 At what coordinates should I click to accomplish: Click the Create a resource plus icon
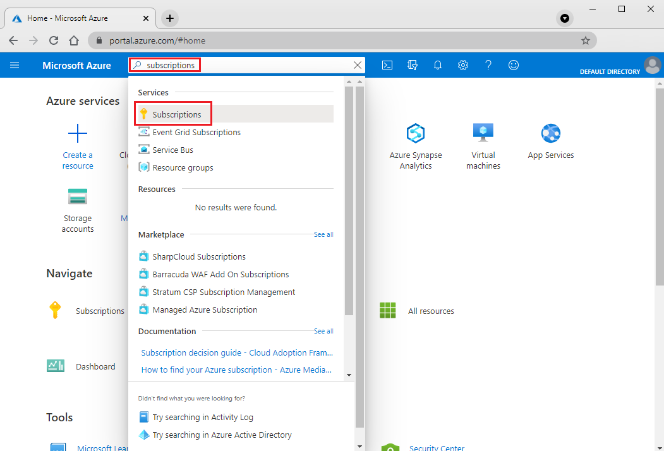[x=78, y=134]
